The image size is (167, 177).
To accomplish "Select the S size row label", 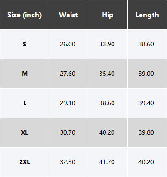I will tap(25, 44).
